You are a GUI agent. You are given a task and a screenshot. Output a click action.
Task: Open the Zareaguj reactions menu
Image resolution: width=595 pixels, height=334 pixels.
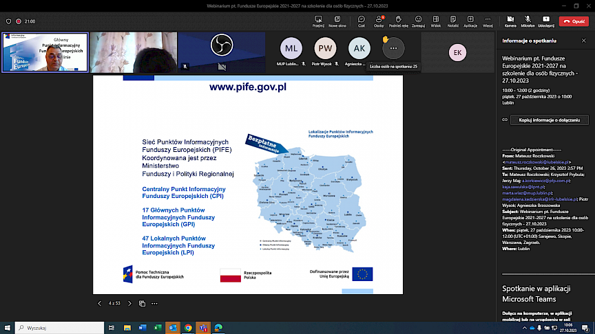418,21
